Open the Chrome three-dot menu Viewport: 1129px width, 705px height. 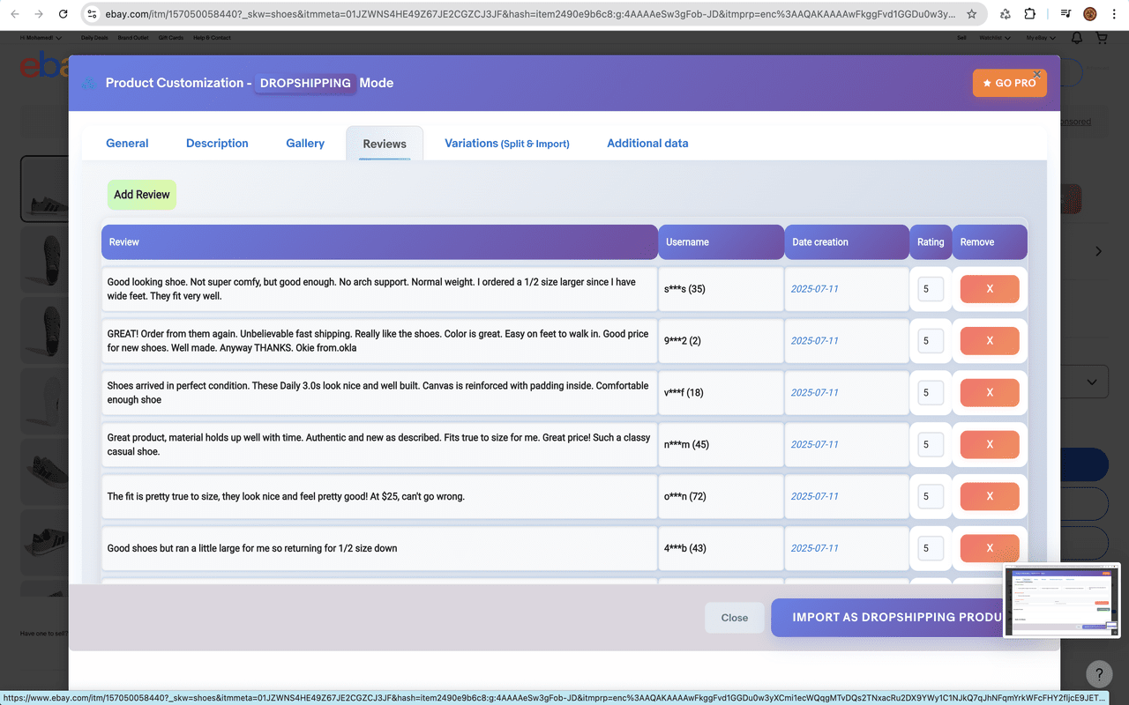coord(1114,14)
